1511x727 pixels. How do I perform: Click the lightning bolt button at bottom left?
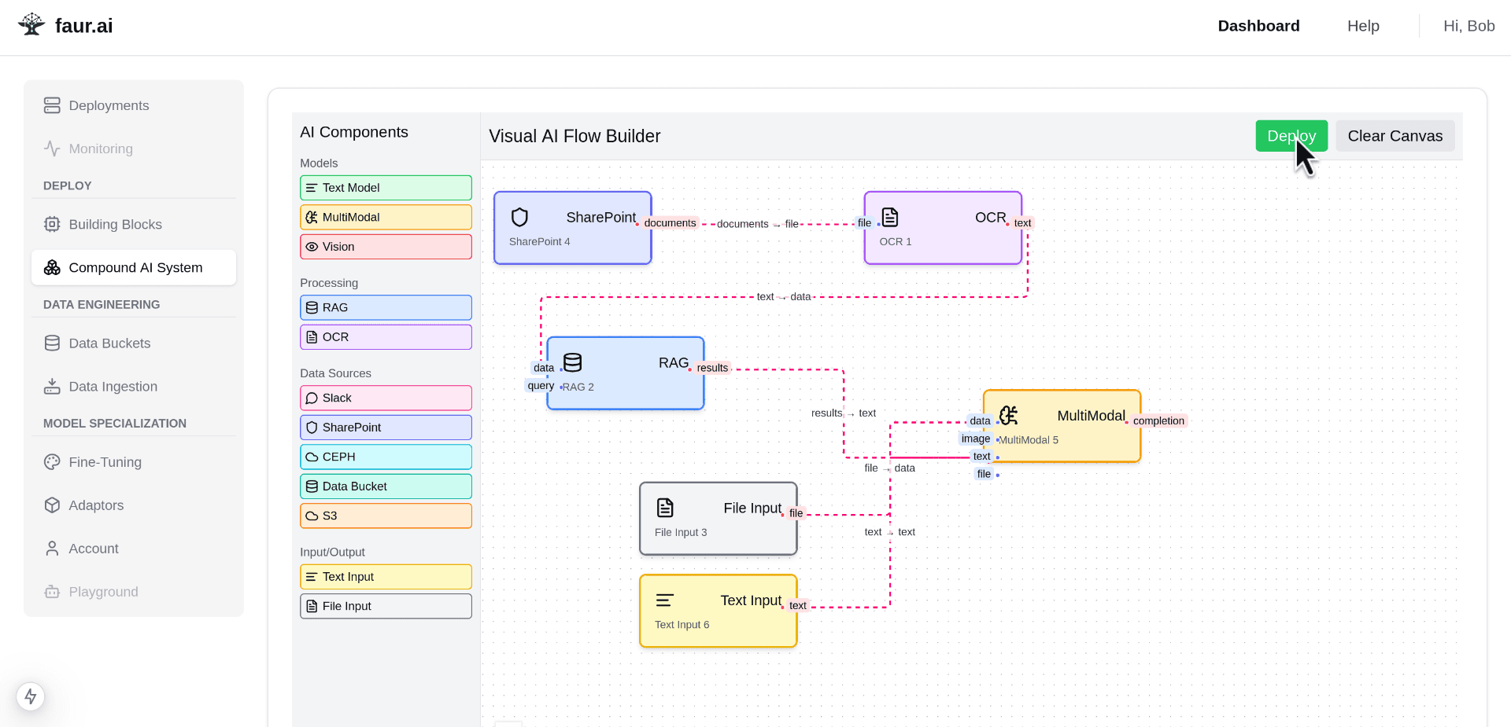tap(31, 696)
